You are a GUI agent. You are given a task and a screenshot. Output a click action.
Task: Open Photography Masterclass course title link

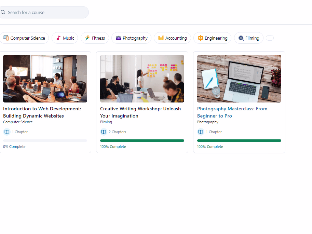coord(232,112)
